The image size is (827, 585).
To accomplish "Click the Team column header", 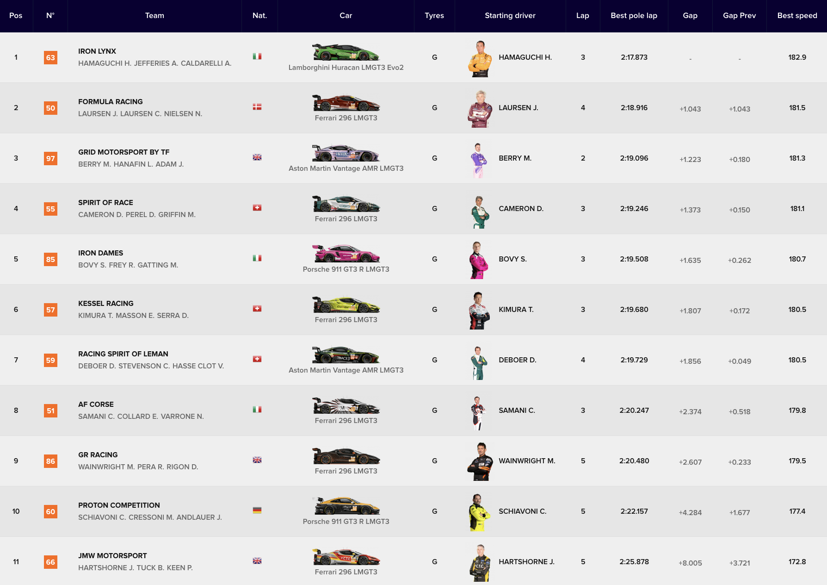I will (154, 16).
